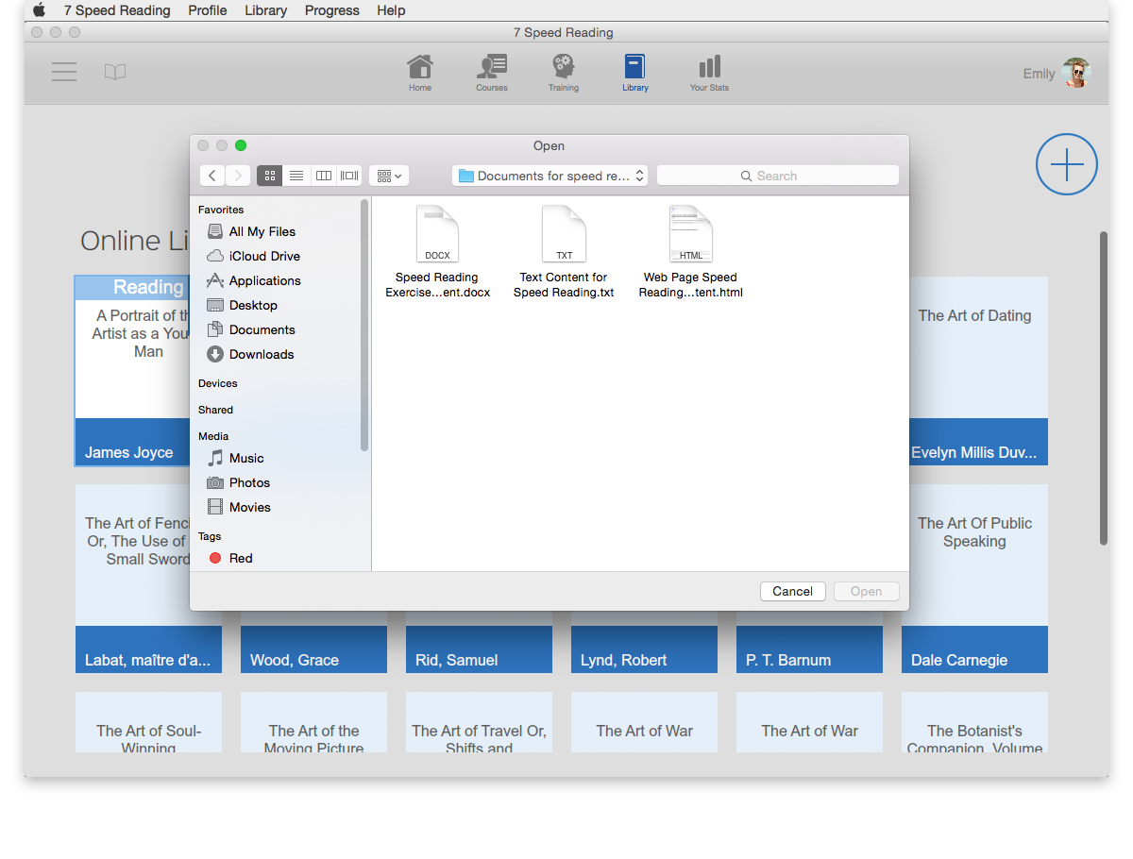1133x859 pixels.
Task: Click the green zoom button on Open dialog
Action: pos(241,145)
